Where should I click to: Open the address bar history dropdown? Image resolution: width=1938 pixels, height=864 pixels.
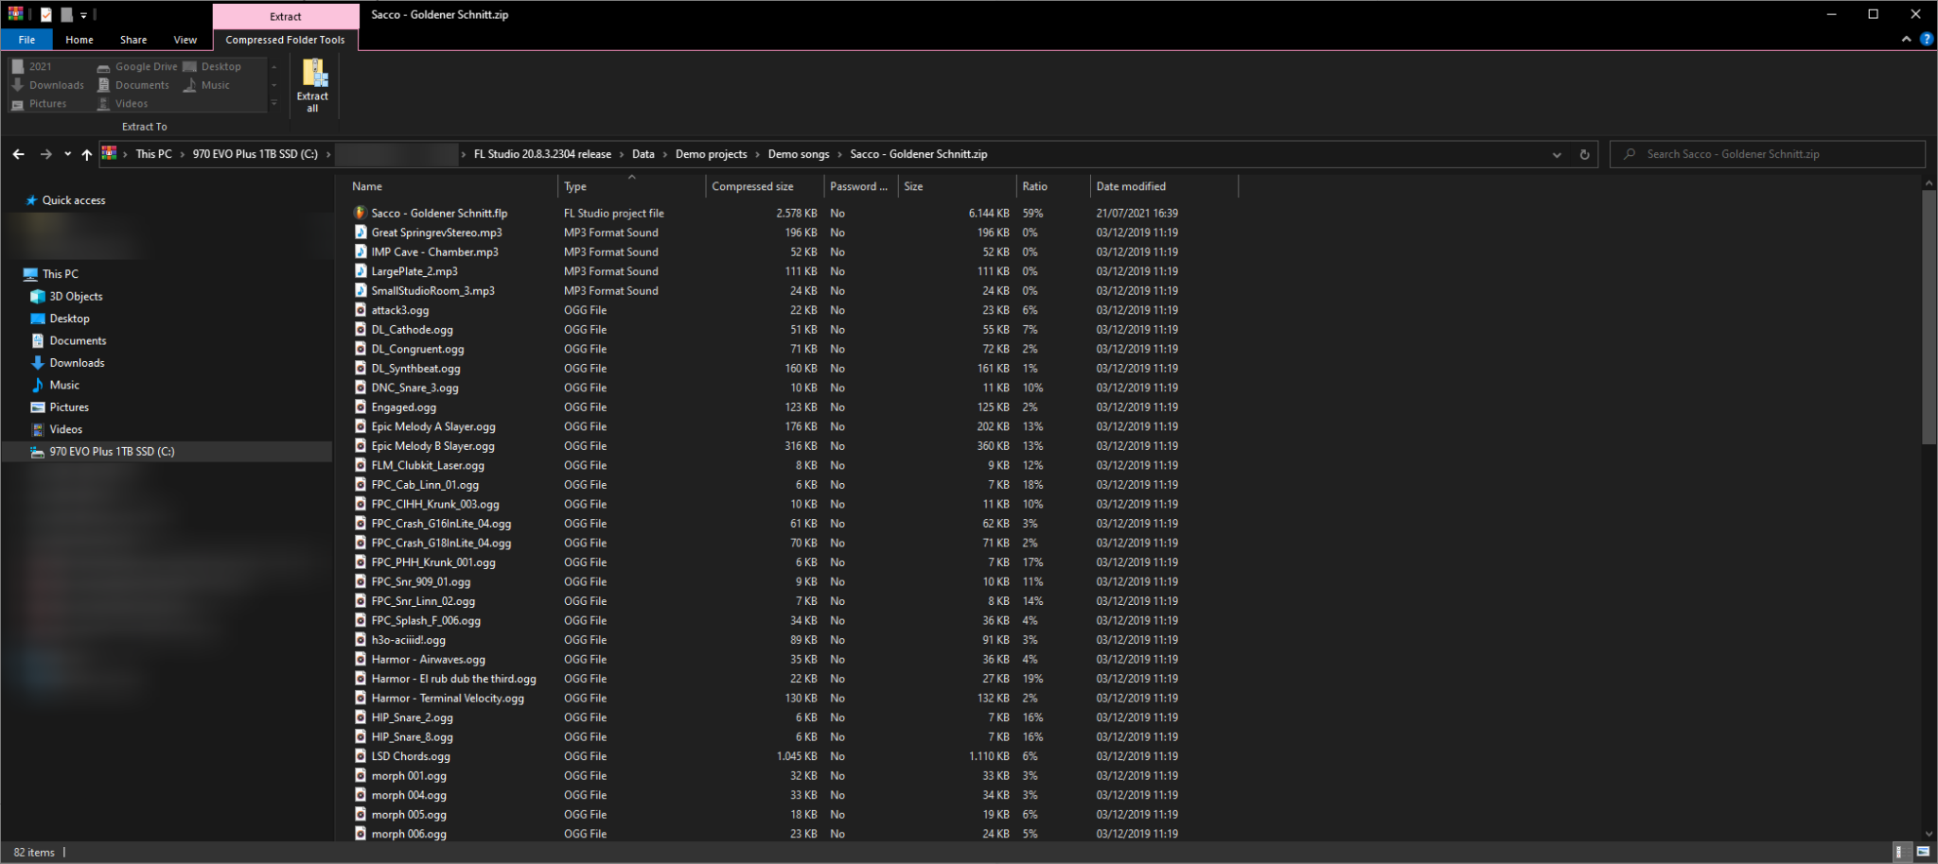pos(1557,154)
